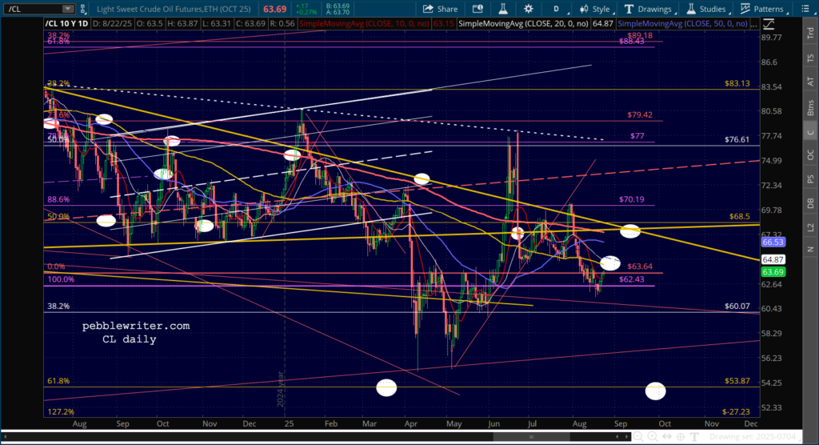Click the zoom out magnifier icon
The height and width of the screenshot is (445, 819).
pyautogui.click(x=638, y=437)
